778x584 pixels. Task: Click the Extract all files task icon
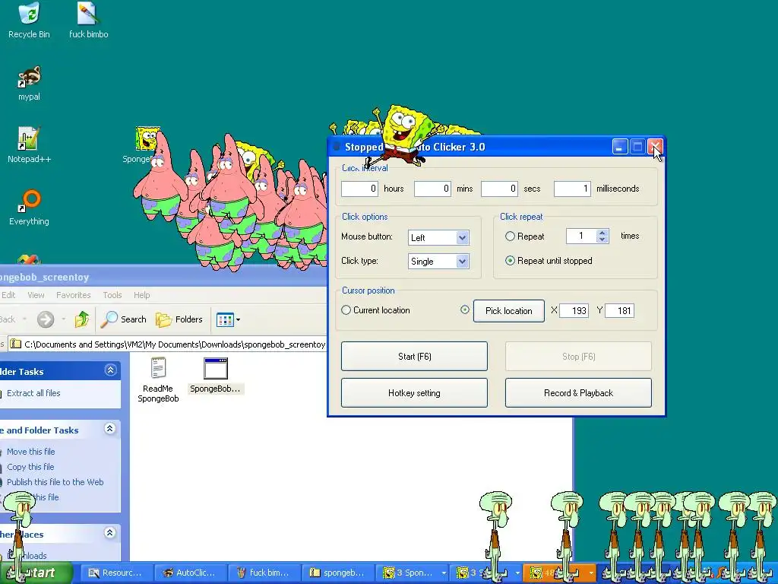click(2, 393)
